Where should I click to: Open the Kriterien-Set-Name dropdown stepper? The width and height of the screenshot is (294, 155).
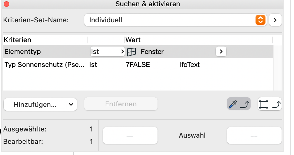261,20
